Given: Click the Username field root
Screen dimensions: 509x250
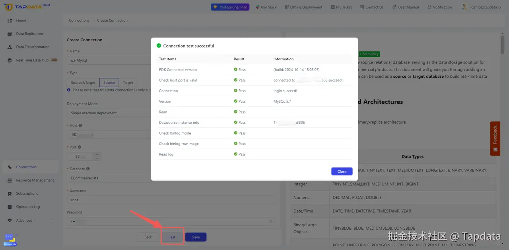Looking at the screenshot, I should (171, 200).
